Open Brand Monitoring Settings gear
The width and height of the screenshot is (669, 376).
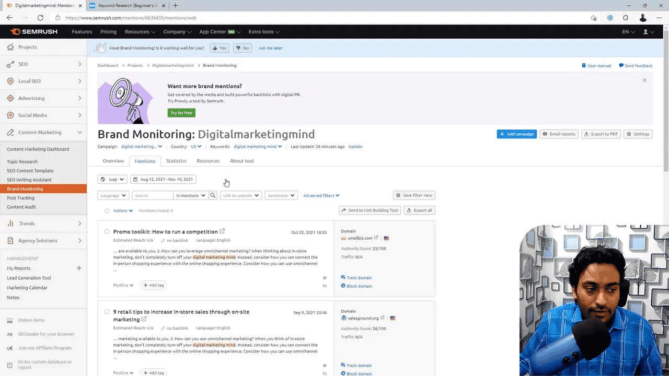click(x=638, y=134)
